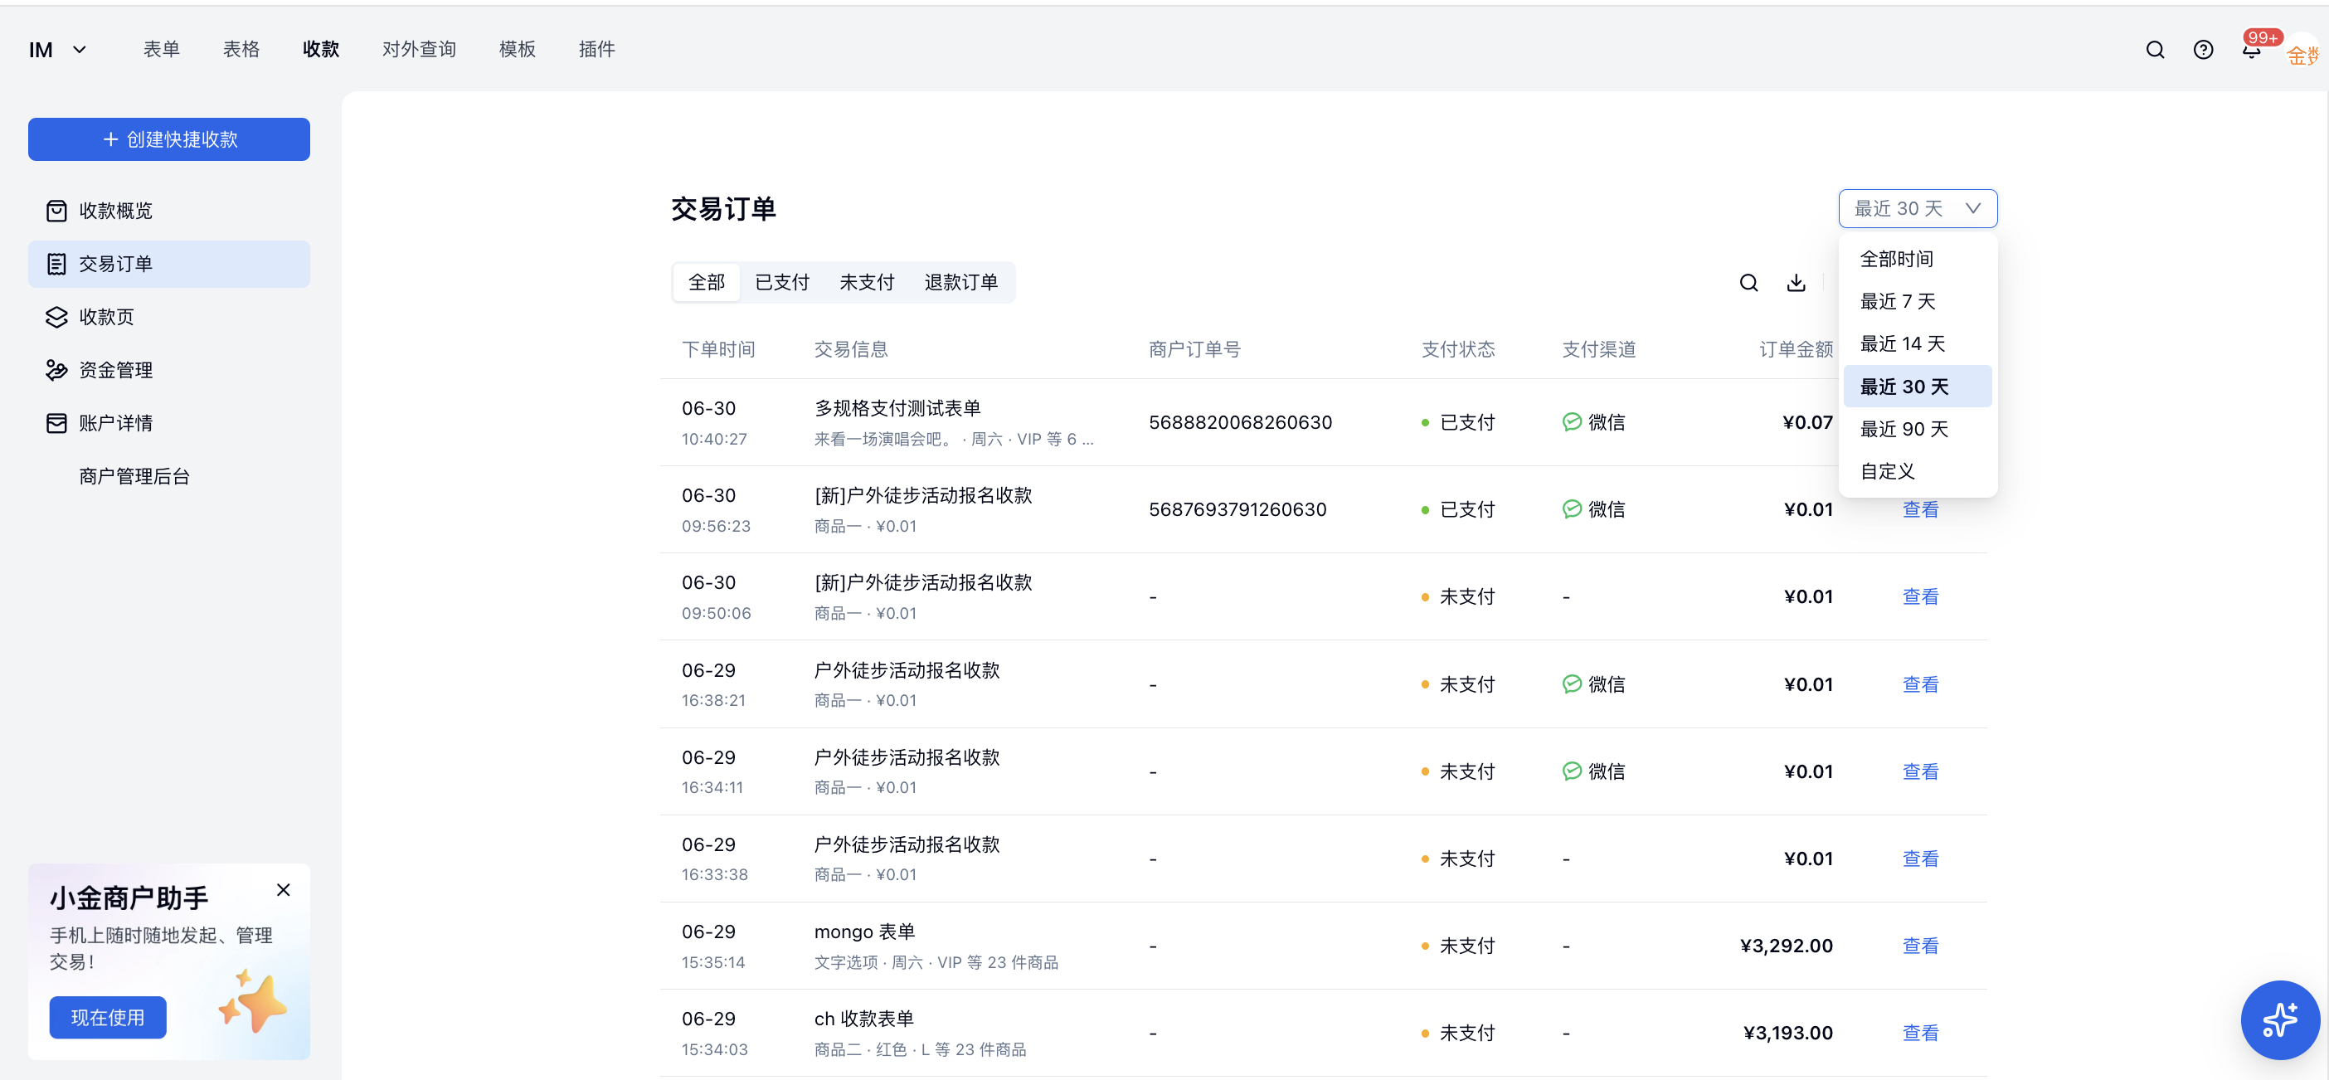Click the 现在使用 button in promo card
This screenshot has height=1080, width=2329.
[x=108, y=1018]
